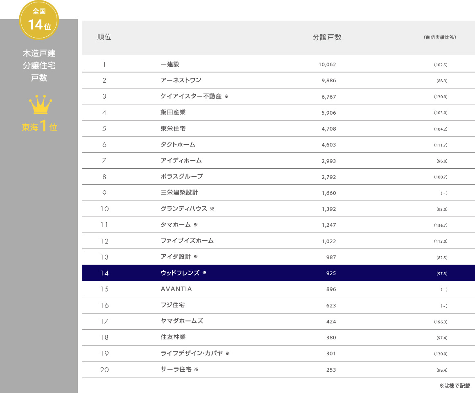475x393 pixels.
Task: Select company アーネストワン
Action: click(x=181, y=80)
